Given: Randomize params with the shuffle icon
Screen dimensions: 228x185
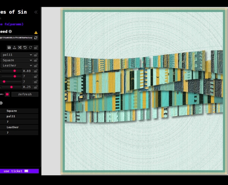Looking at the screenshot, I should (x=20, y=47).
